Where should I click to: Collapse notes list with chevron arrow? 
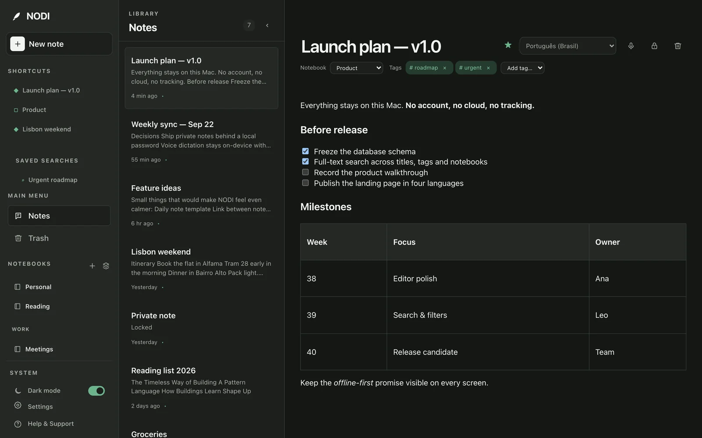pyautogui.click(x=267, y=25)
